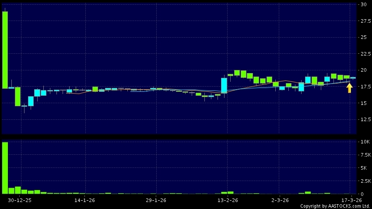Click the tall green candle at chart start

tap(5, 50)
